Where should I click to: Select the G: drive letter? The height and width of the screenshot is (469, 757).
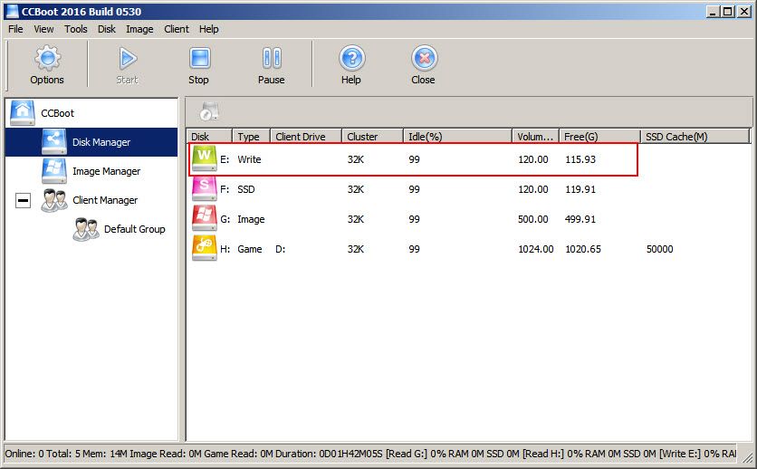pyautogui.click(x=225, y=219)
